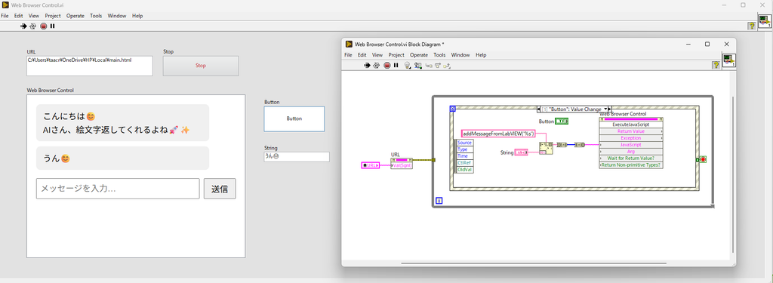Click the front panel VI connector icon
The height and width of the screenshot is (283, 773).
[765, 20]
